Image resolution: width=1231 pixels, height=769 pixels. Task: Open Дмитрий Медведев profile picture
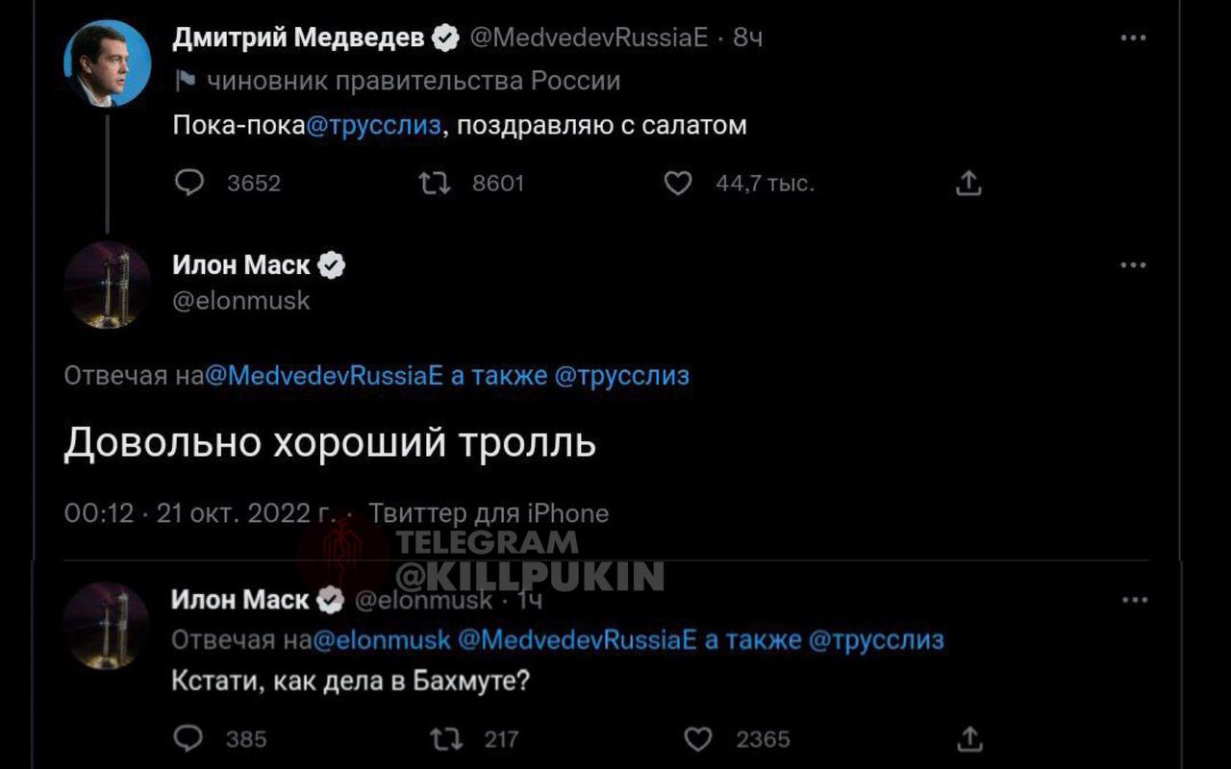[107, 63]
